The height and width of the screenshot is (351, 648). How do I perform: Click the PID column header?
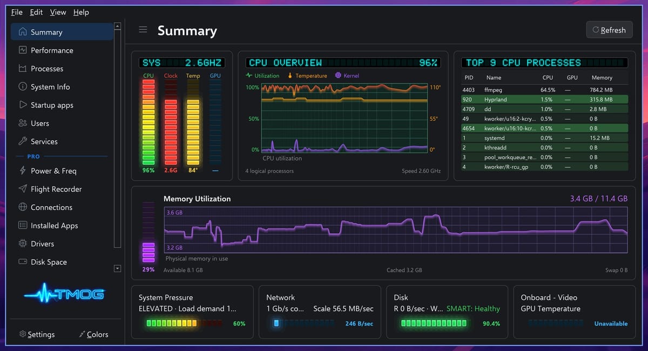click(469, 78)
